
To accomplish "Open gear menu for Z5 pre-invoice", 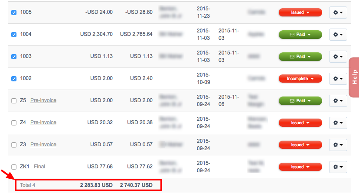I will (x=338, y=101).
